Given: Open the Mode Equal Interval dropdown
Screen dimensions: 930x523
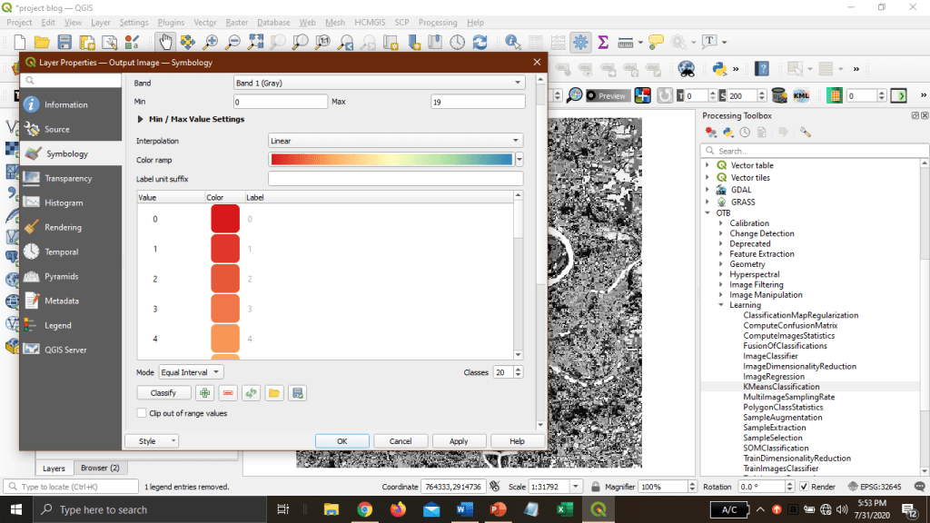Looking at the screenshot, I should (191, 372).
